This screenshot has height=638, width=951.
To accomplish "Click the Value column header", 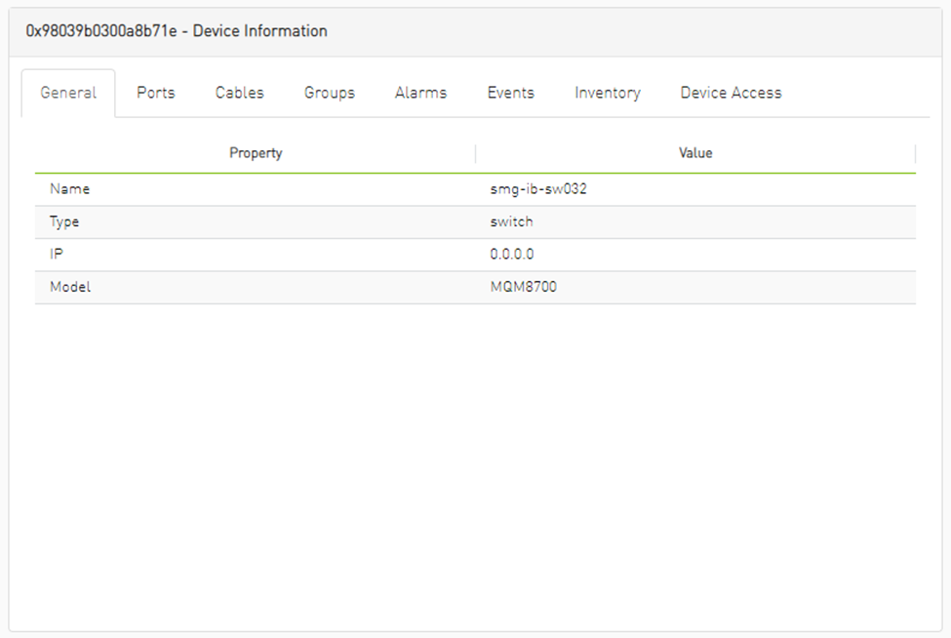I will 695,153.
